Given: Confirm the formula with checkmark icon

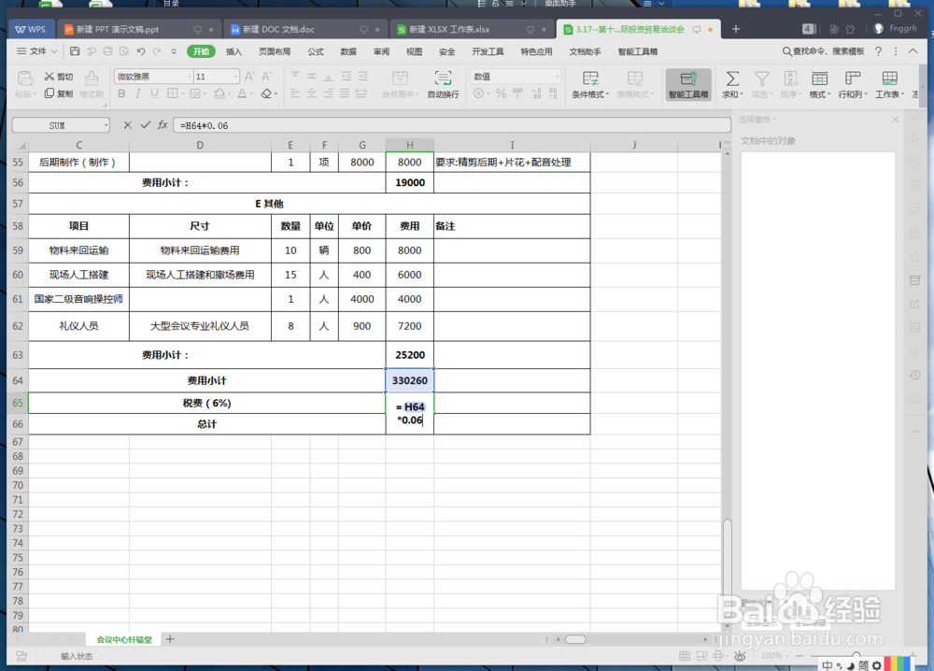Looking at the screenshot, I should coord(146,125).
